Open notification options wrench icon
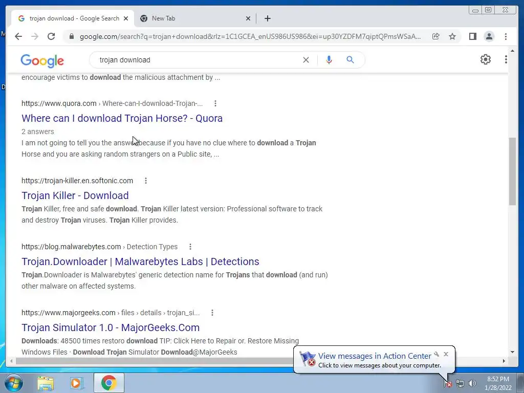The height and width of the screenshot is (393, 524). (x=436, y=354)
